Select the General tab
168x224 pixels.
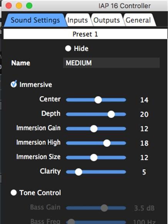coord(138,20)
